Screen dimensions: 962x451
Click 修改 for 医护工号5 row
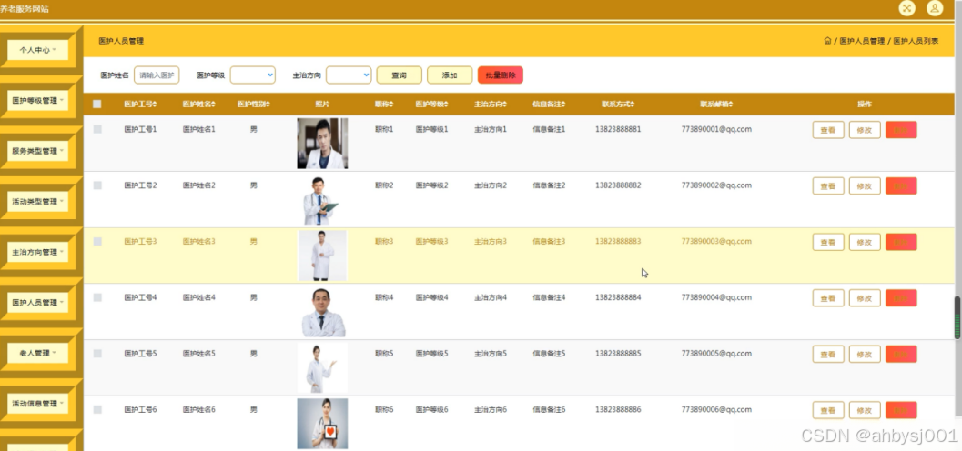point(865,355)
